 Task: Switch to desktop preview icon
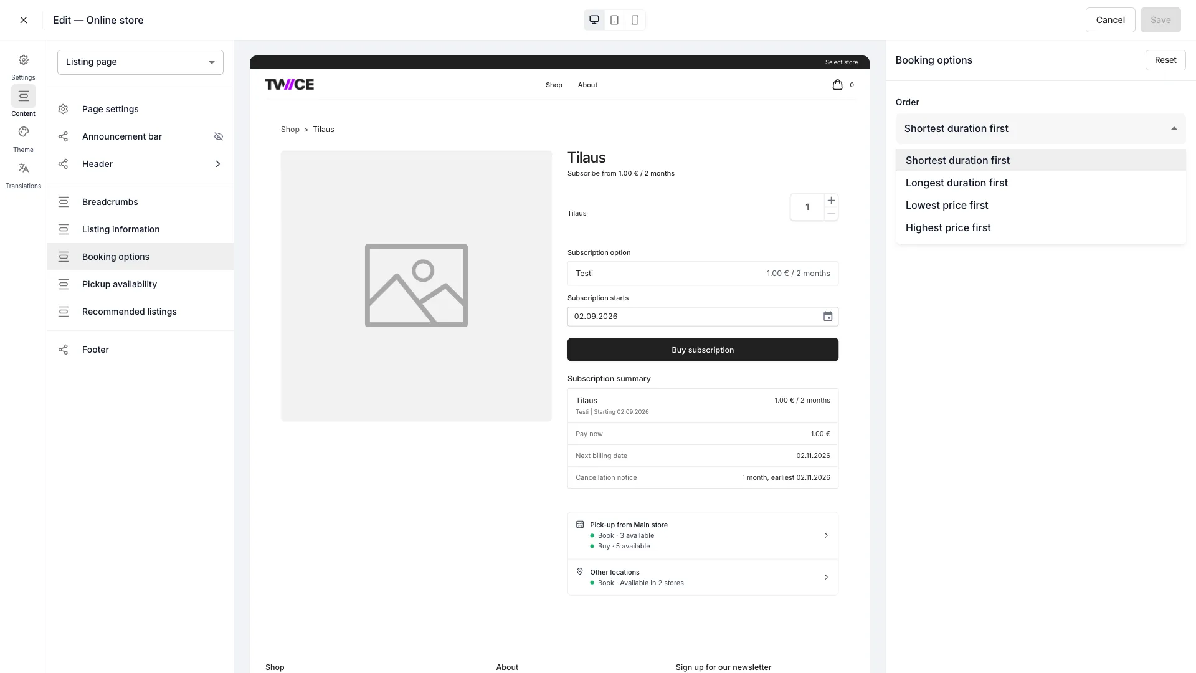click(x=594, y=20)
